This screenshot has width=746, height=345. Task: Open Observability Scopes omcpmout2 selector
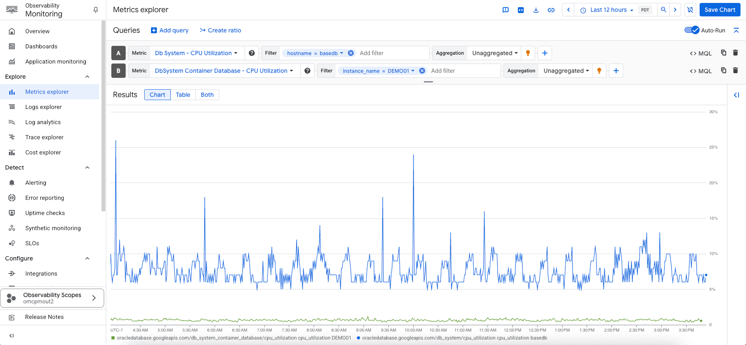click(x=52, y=298)
